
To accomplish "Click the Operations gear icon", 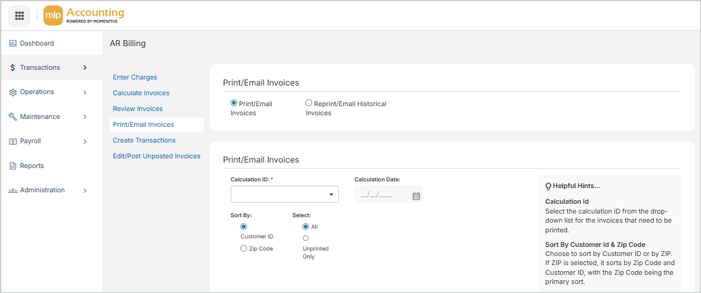I will point(13,92).
